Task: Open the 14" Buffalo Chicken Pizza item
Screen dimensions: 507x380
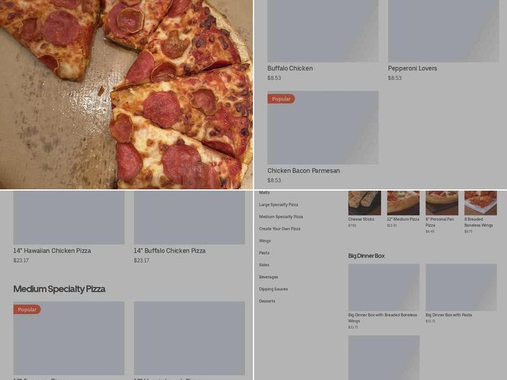Action: coord(169,251)
